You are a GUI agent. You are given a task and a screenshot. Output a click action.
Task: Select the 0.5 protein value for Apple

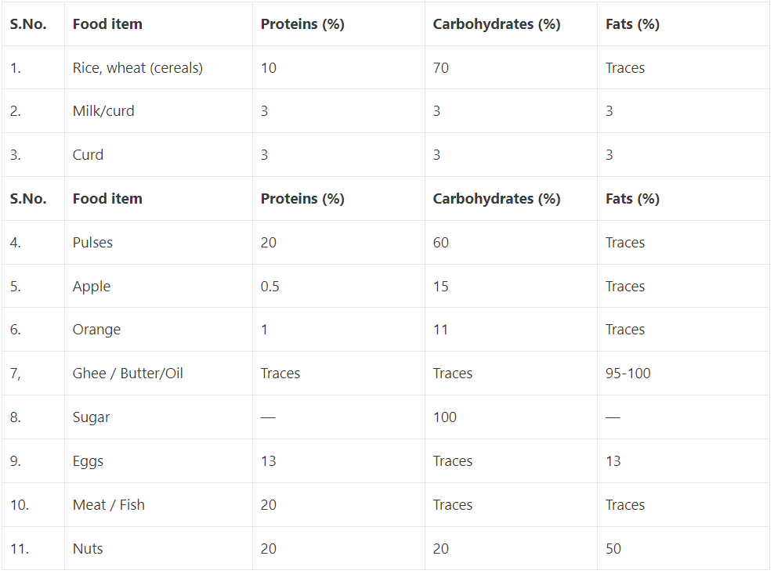click(x=269, y=287)
